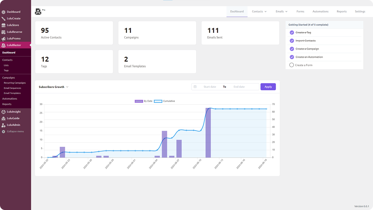Click the purple Apply button

click(268, 87)
